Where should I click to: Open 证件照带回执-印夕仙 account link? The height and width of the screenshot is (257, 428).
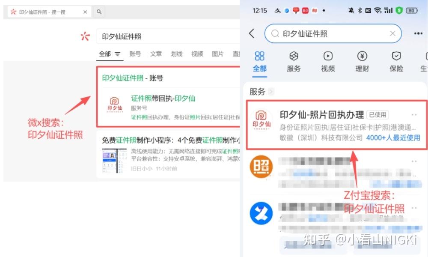point(163,99)
